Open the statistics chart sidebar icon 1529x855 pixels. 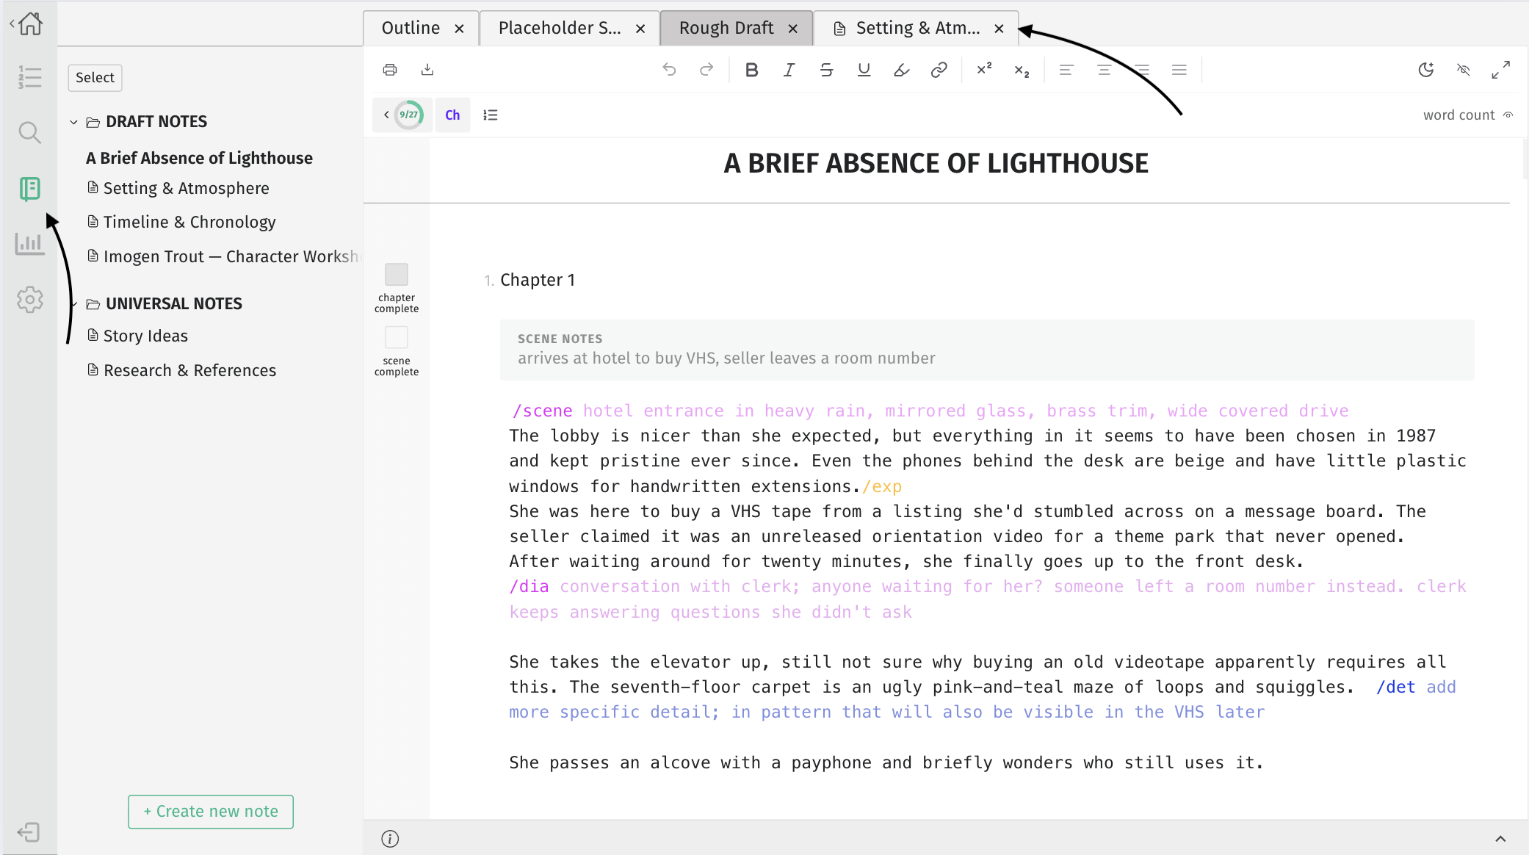[29, 244]
